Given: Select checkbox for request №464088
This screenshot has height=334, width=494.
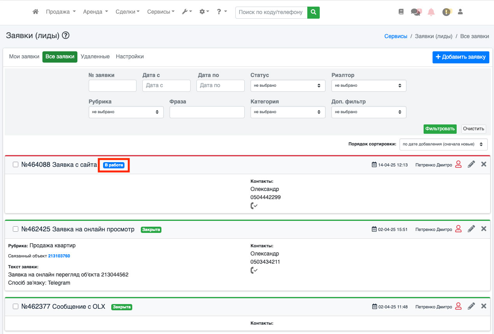Looking at the screenshot, I should [16, 164].
